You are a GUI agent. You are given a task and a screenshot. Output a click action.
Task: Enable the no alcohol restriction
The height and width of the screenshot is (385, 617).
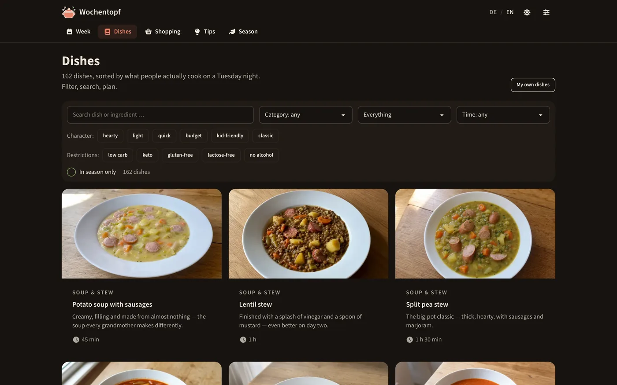261,155
